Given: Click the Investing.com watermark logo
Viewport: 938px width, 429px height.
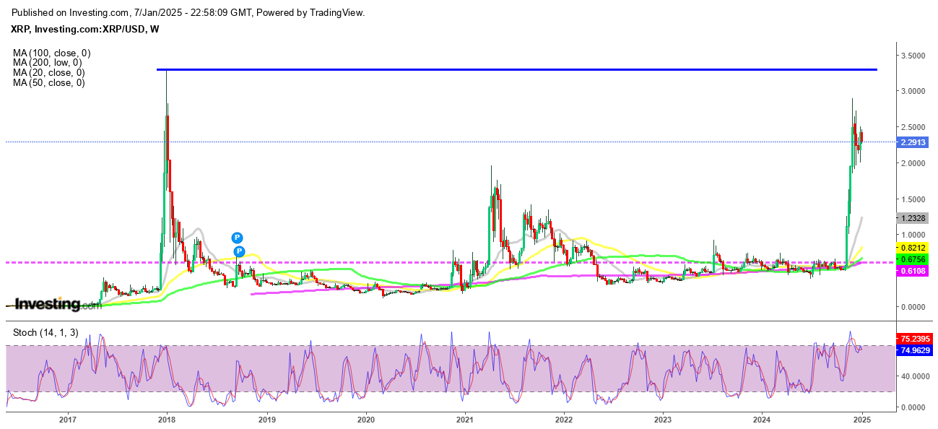Looking at the screenshot, I should 58,305.
